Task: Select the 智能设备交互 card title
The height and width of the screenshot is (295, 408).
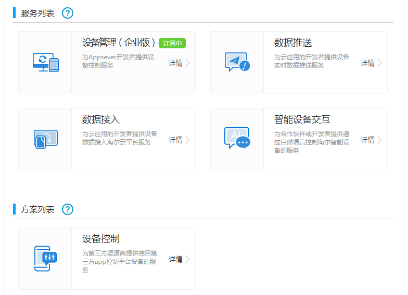Action: click(302, 119)
